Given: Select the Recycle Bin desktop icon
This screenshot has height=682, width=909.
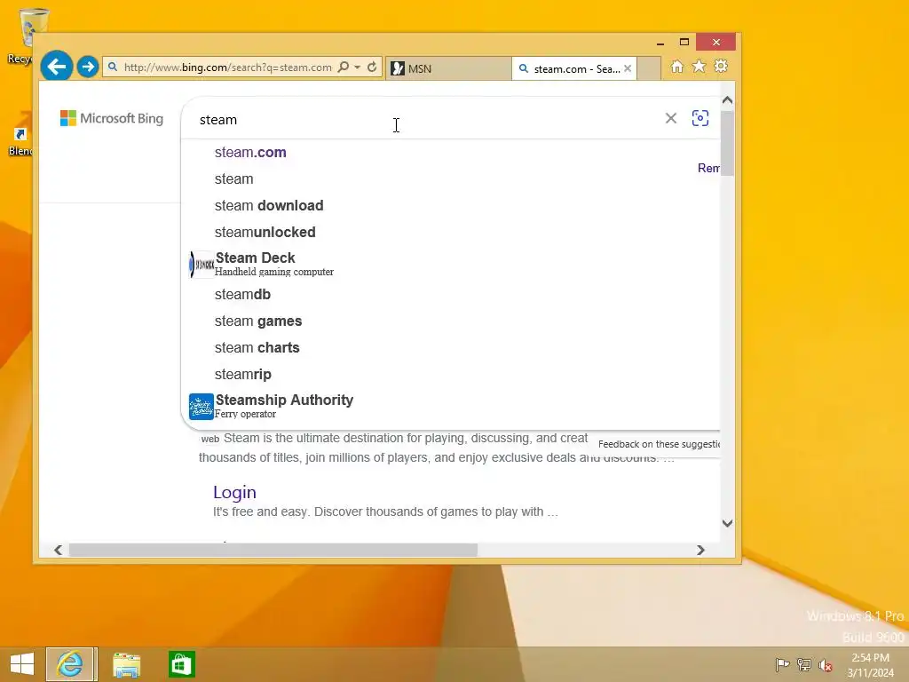Looking at the screenshot, I should pyautogui.click(x=26, y=36).
